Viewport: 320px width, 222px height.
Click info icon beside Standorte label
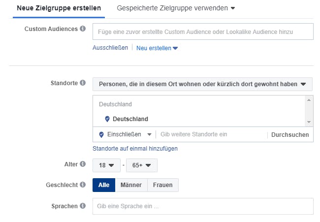click(83, 83)
